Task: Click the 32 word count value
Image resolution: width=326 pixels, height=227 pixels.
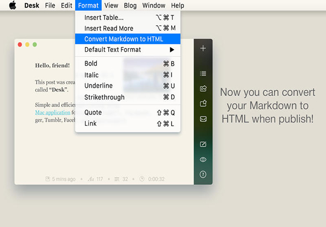Action: point(125,179)
